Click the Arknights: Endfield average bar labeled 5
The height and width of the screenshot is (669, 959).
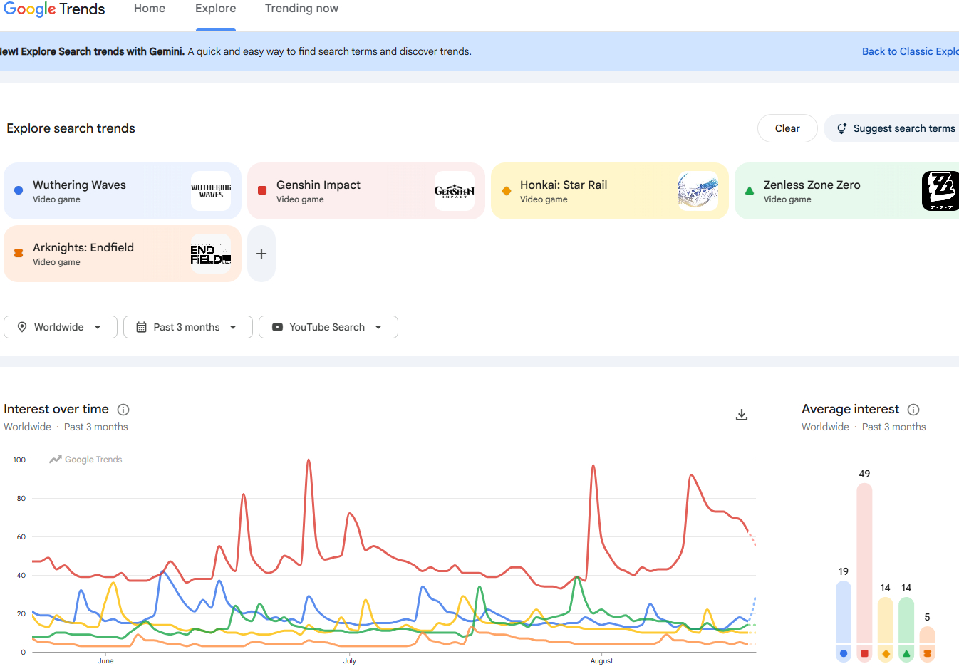(927, 635)
